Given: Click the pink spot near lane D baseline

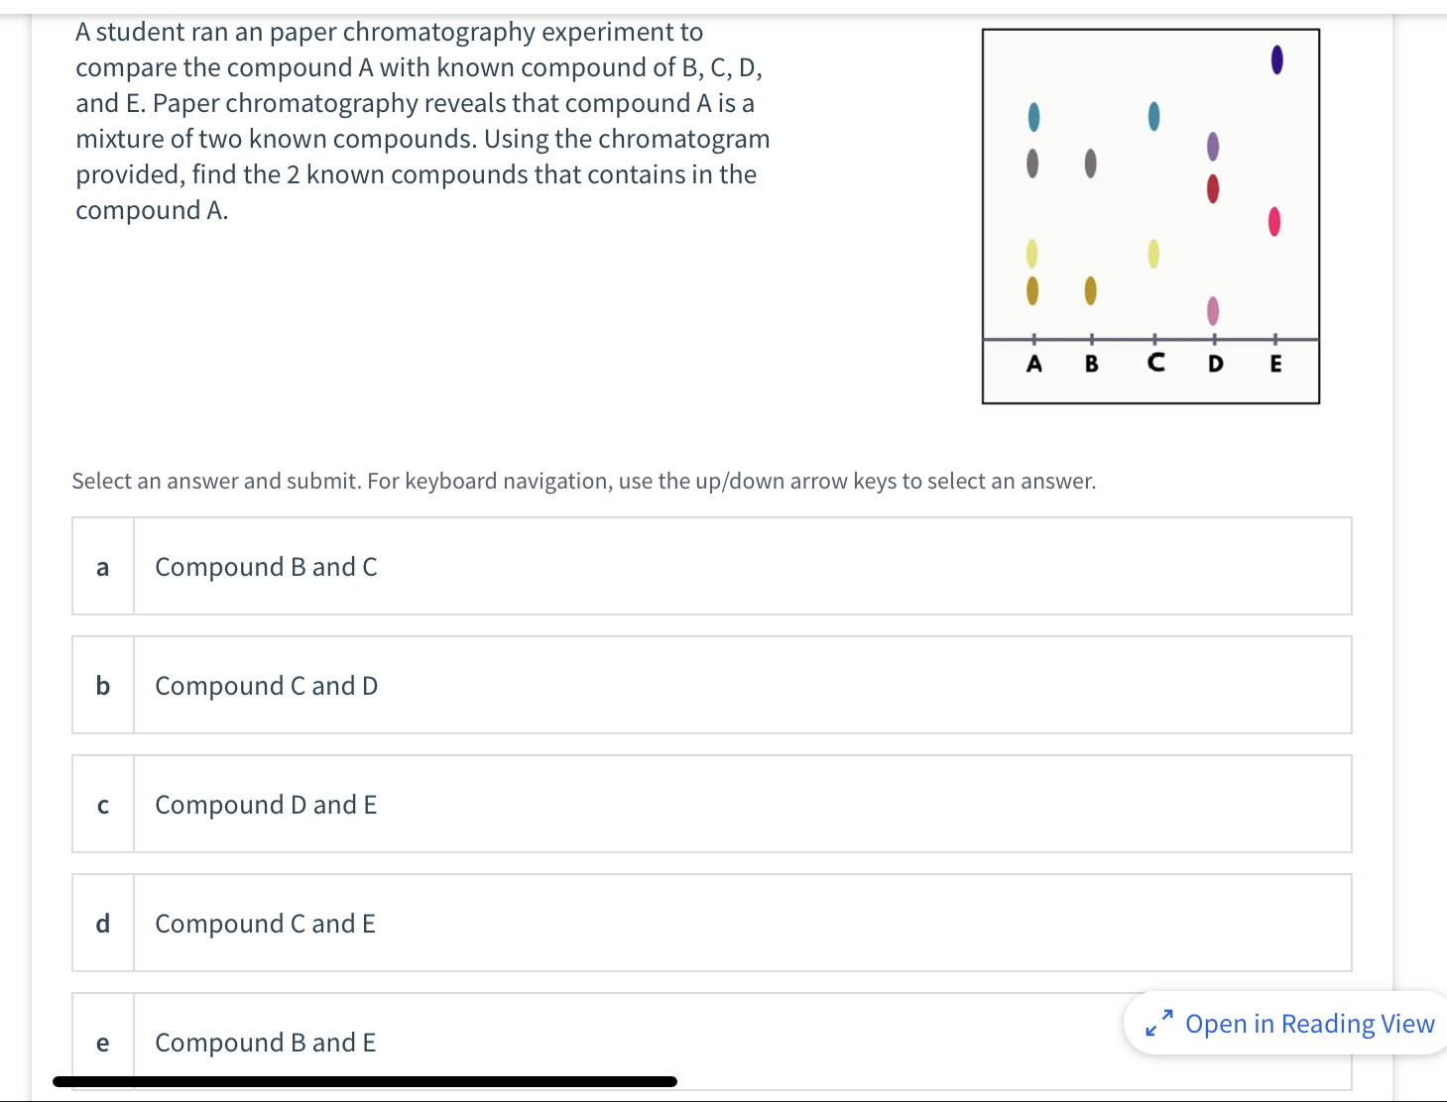Looking at the screenshot, I should 1212,311.
